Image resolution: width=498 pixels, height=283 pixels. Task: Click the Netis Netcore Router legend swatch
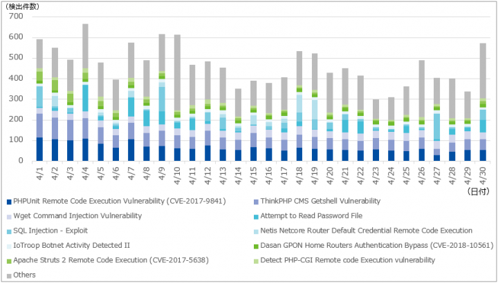[257, 231]
